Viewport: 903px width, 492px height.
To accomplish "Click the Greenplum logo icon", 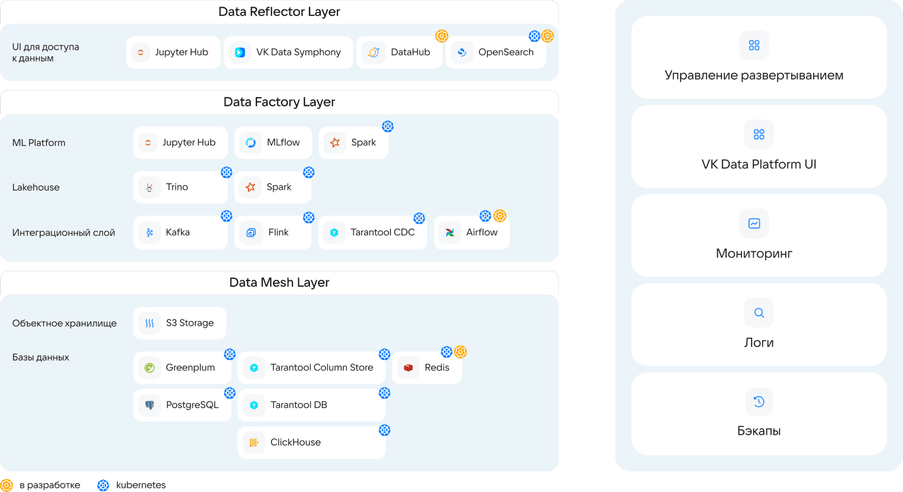I will (150, 368).
